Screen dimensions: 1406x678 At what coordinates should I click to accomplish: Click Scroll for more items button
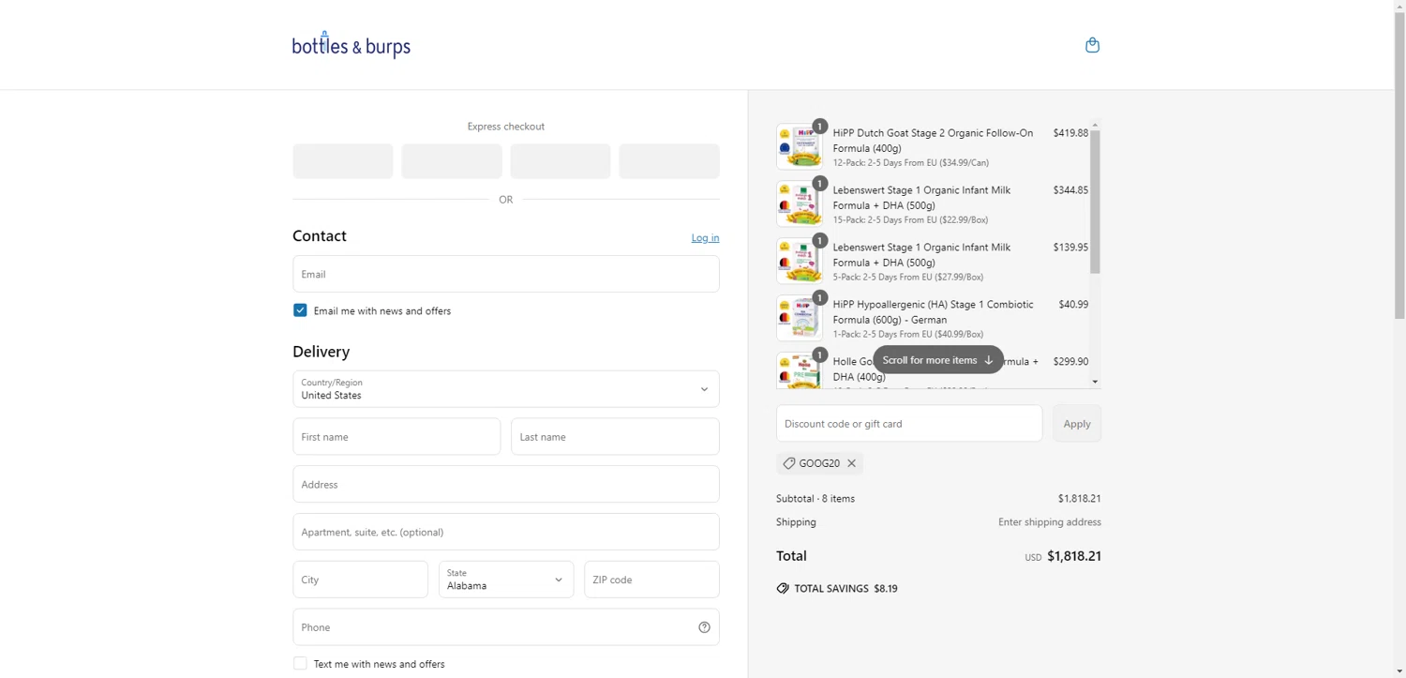pyautogui.click(x=938, y=360)
